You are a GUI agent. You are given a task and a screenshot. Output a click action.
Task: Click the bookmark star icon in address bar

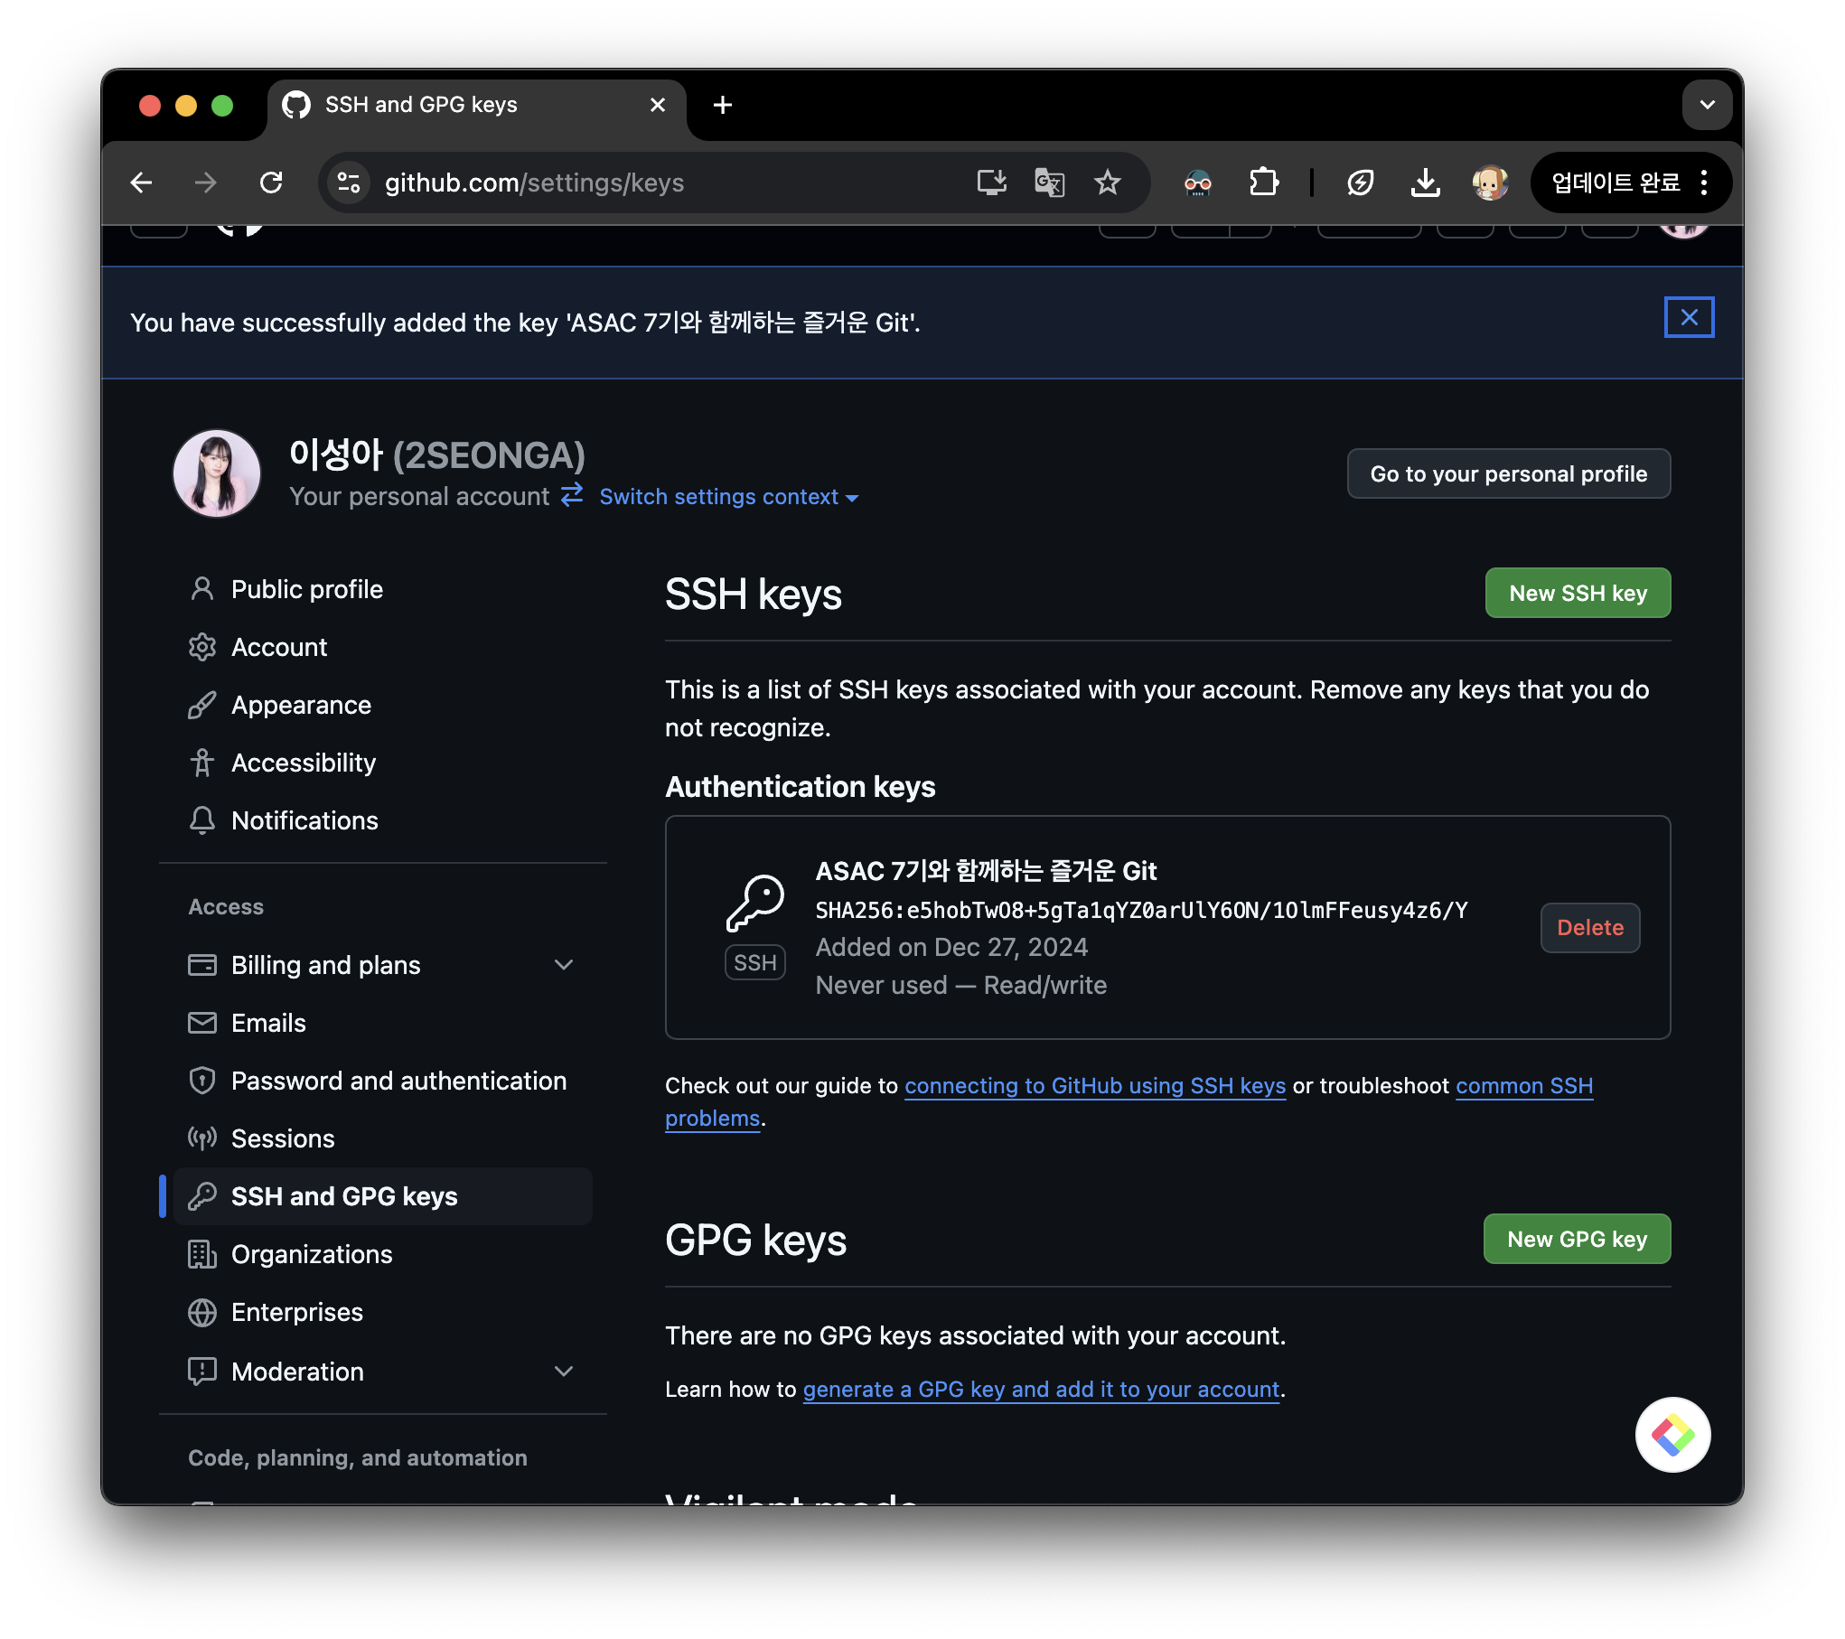(x=1107, y=183)
